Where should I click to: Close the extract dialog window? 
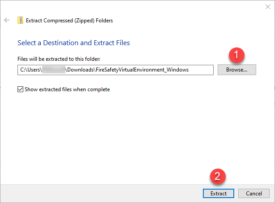[268, 7]
